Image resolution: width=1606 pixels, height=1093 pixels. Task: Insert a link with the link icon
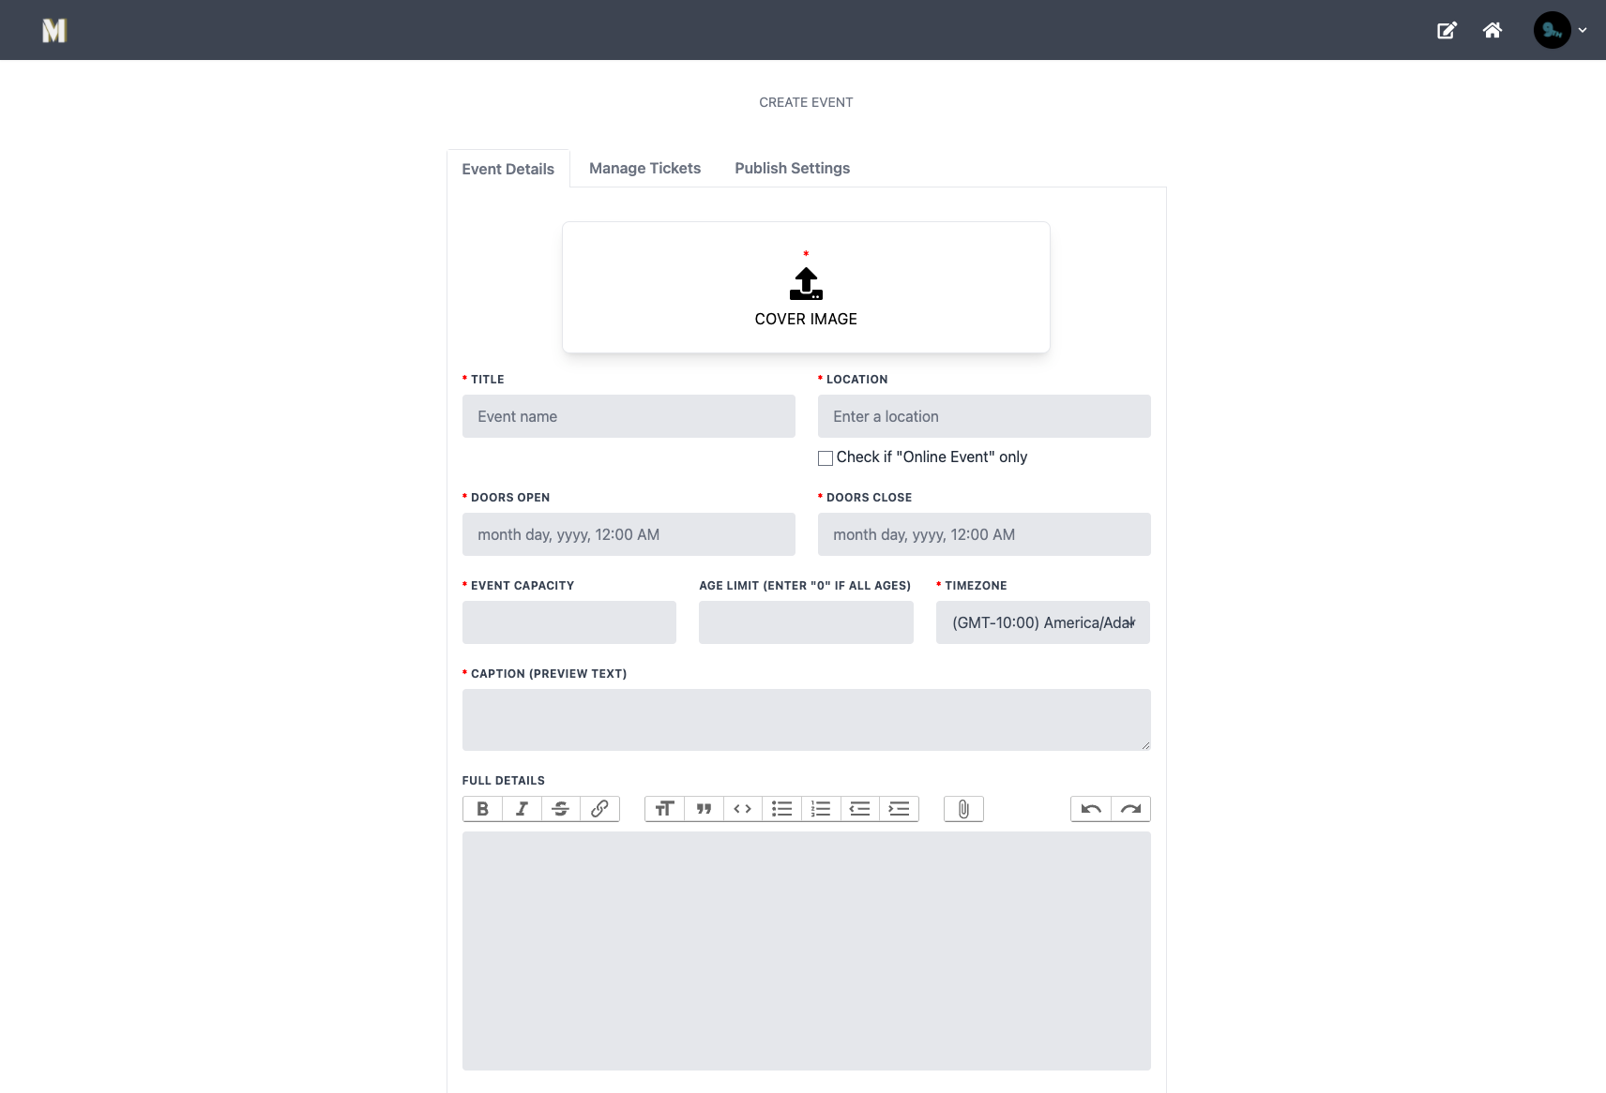599,809
